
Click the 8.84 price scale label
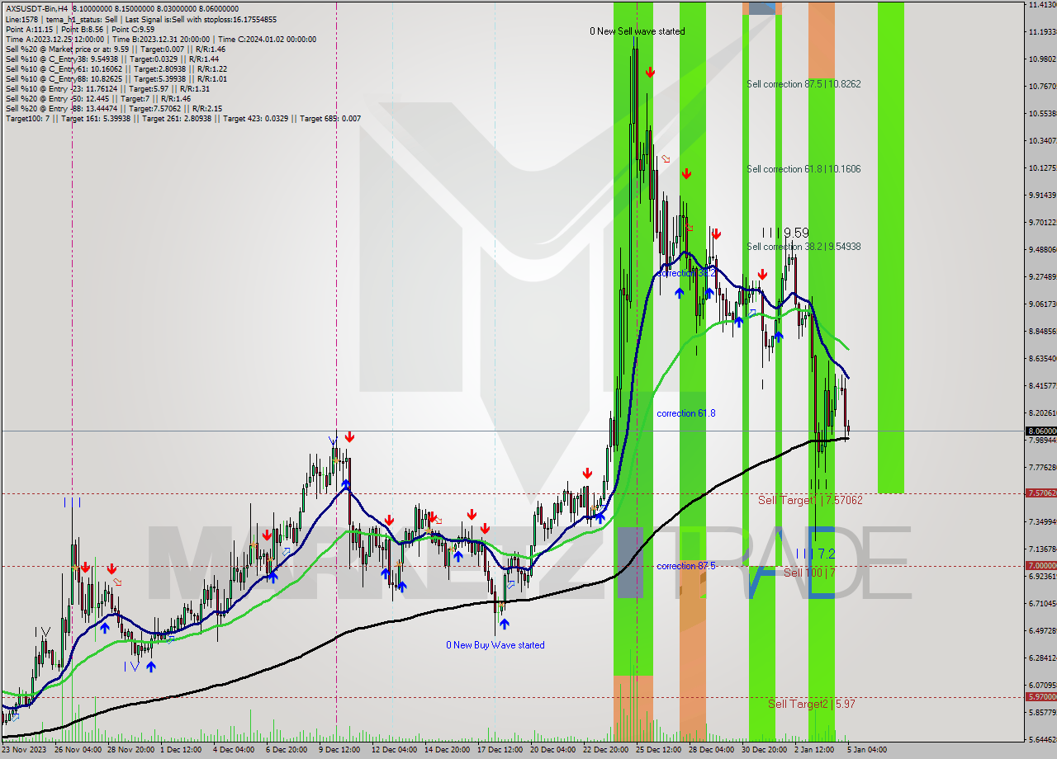click(x=1042, y=332)
